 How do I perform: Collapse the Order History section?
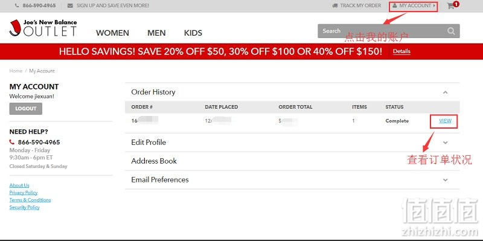point(445,92)
